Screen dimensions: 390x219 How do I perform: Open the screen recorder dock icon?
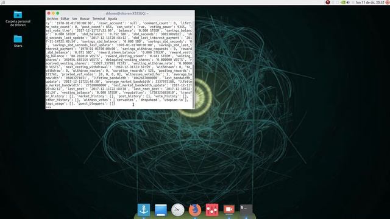tap(229, 210)
